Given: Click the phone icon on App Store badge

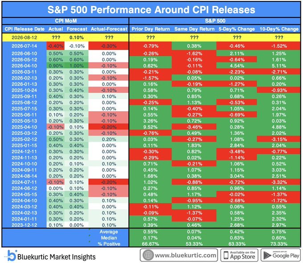Looking at the screenshot, I should [x=226, y=255].
